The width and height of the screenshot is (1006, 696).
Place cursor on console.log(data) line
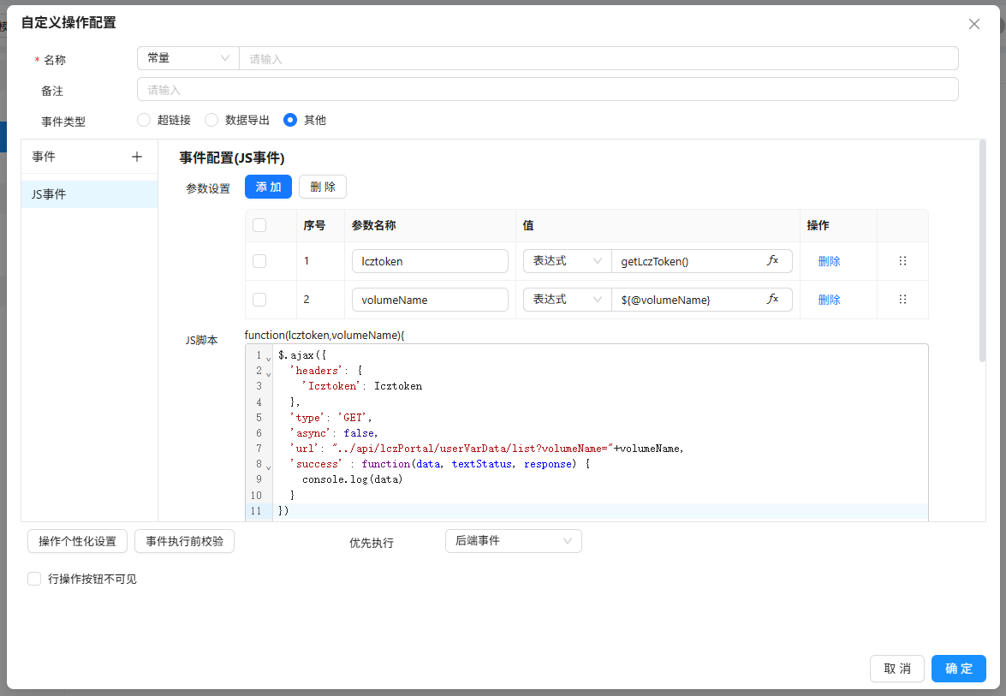[352, 479]
